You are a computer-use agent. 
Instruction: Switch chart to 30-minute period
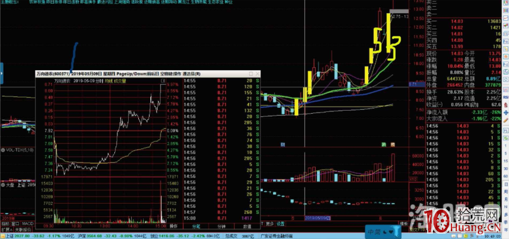[x=505, y=168]
